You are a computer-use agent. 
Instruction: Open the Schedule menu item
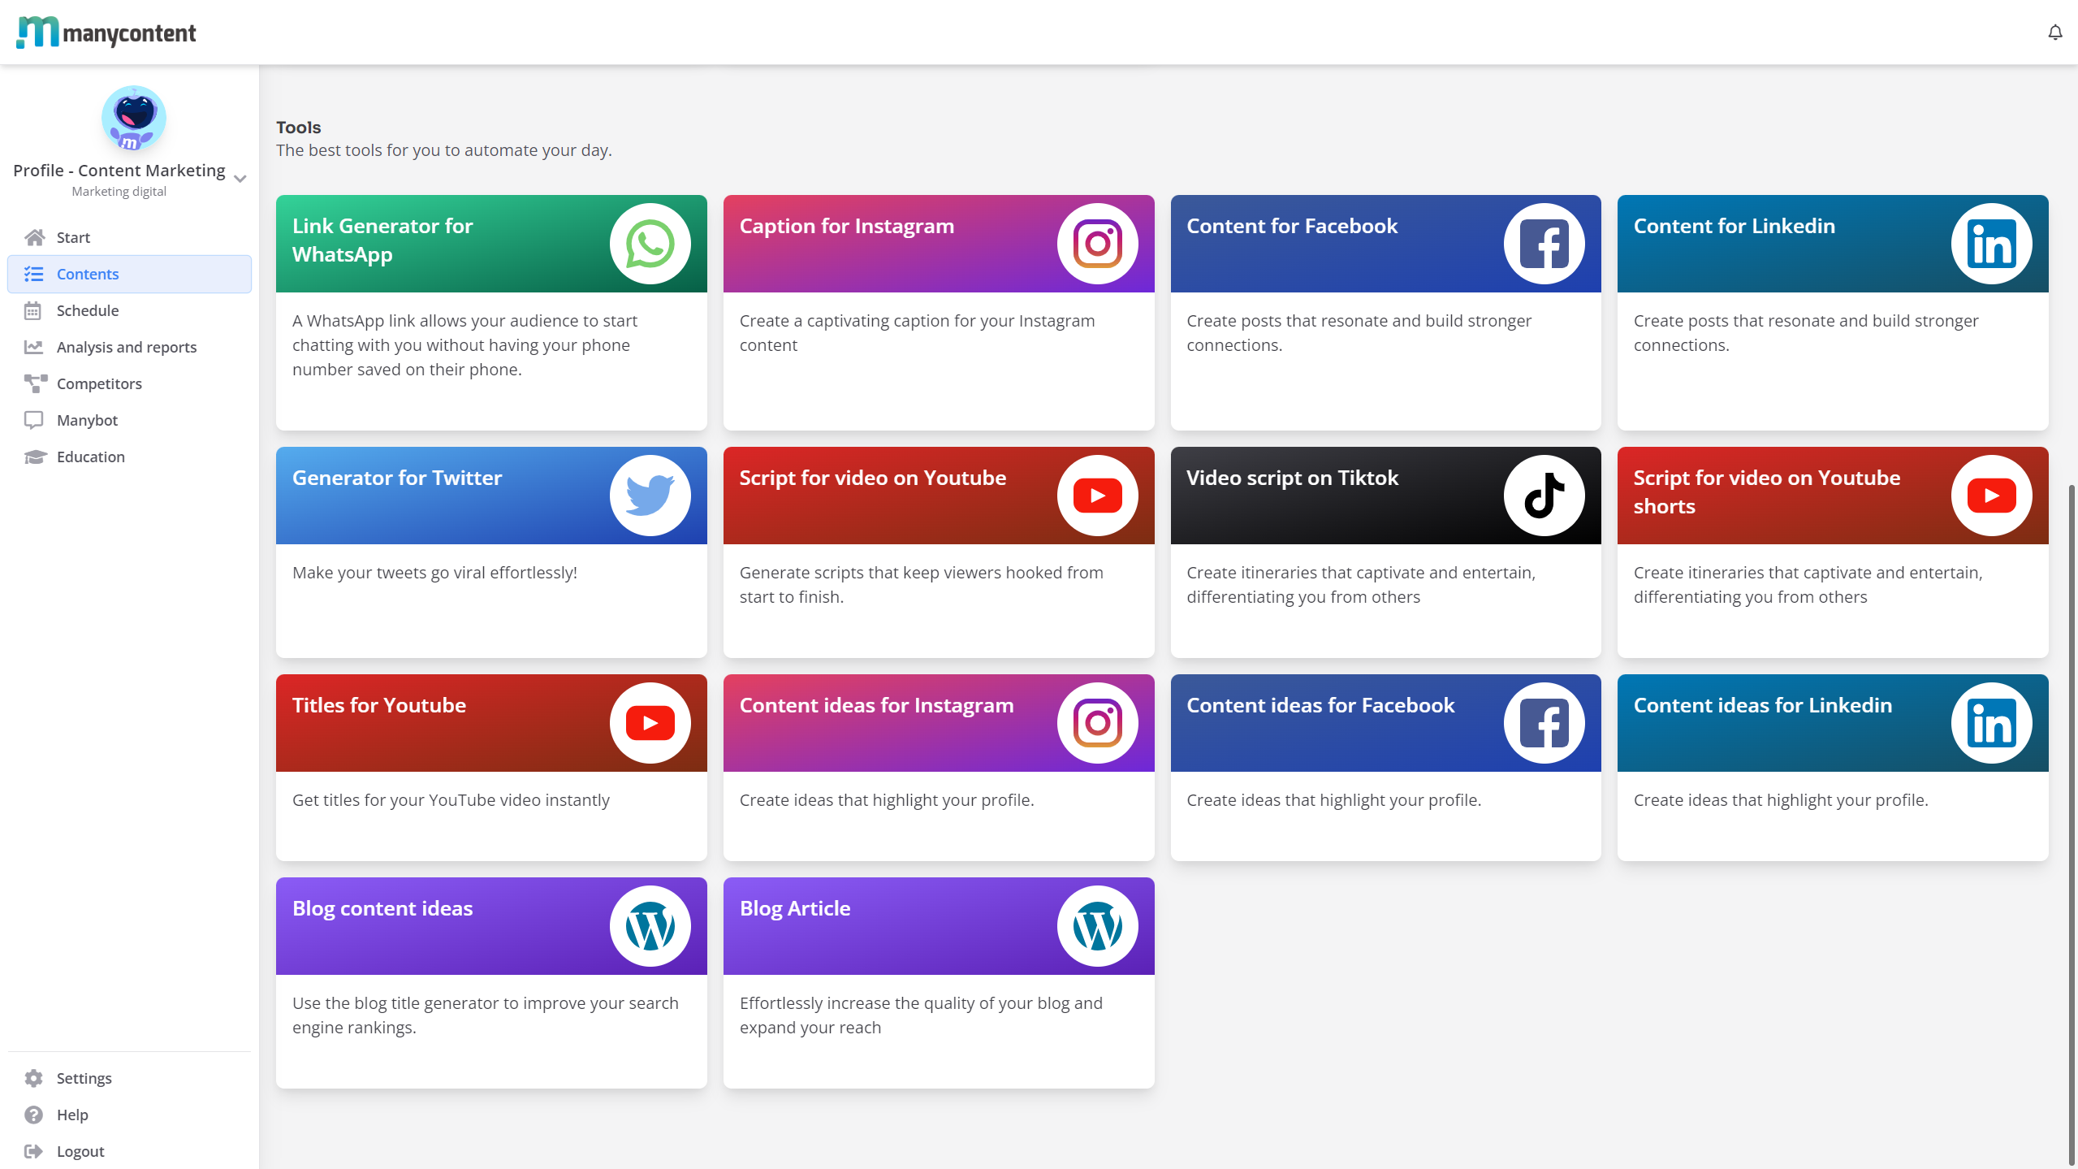(x=88, y=310)
